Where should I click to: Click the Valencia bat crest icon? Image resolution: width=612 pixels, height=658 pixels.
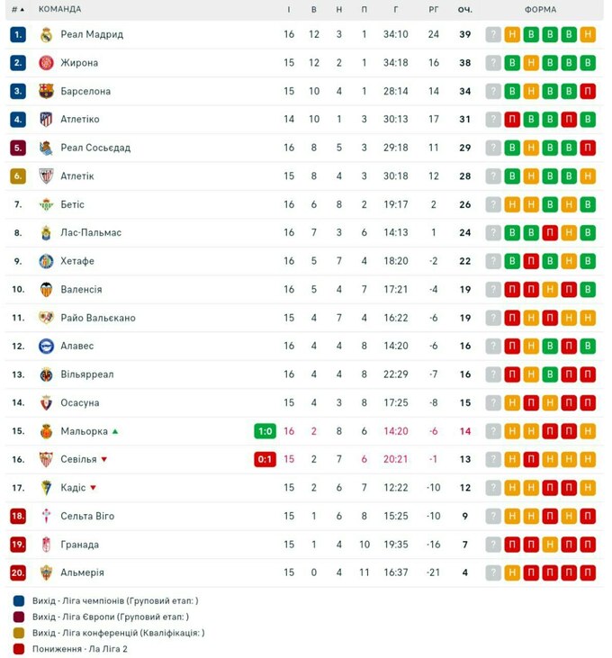point(47,290)
